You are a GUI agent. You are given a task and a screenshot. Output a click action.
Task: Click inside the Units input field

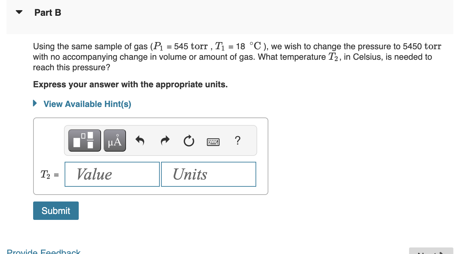coord(208,174)
